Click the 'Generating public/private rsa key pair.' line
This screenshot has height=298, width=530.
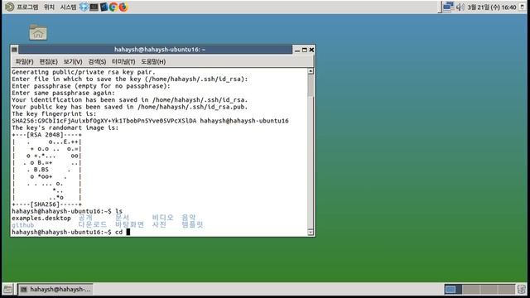[84, 72]
